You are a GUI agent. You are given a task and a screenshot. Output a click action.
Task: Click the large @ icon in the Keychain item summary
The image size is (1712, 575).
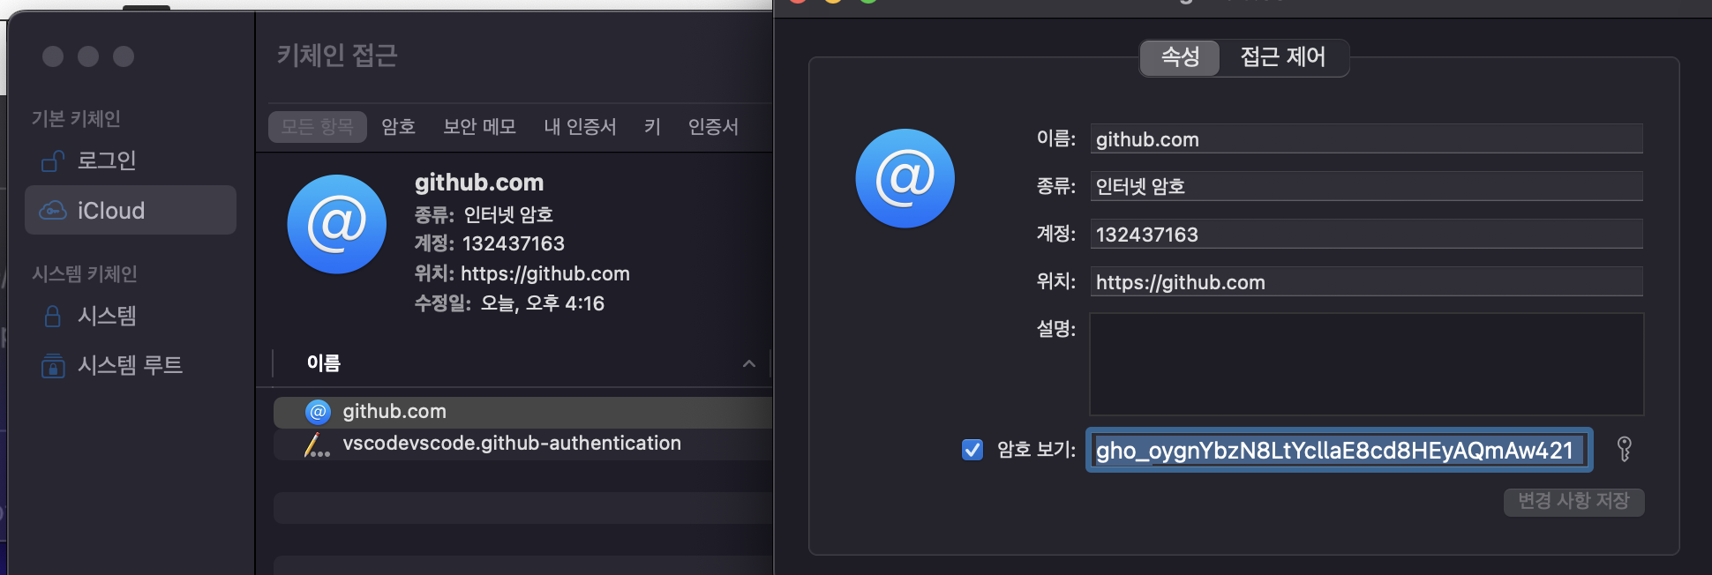[337, 224]
